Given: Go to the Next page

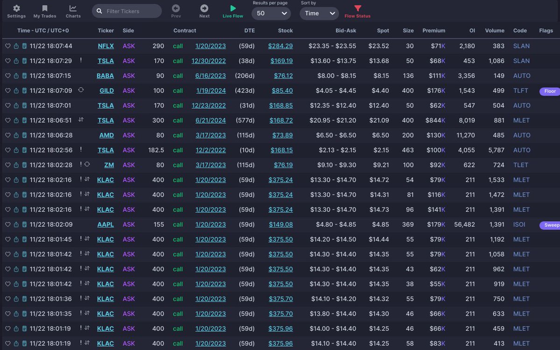Looking at the screenshot, I should click(x=204, y=11).
